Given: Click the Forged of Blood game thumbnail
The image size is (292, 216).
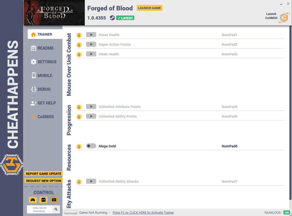Looking at the screenshot, I should point(54,13).
